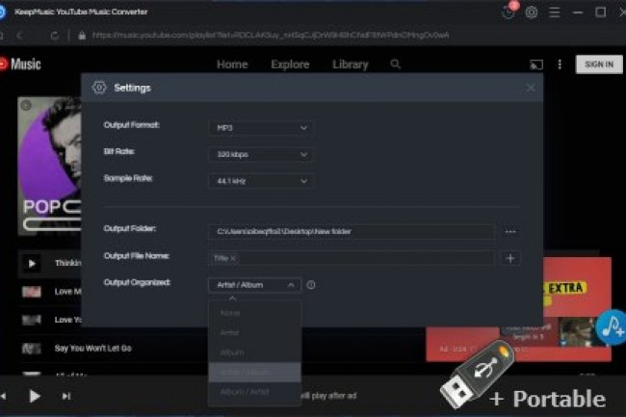Open the conversion history clock icon

coord(509,13)
